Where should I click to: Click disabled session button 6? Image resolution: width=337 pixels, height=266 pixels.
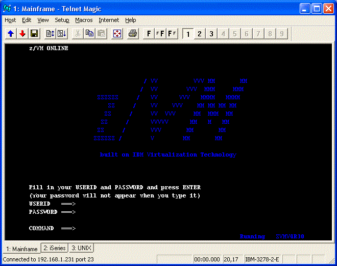[247, 34]
